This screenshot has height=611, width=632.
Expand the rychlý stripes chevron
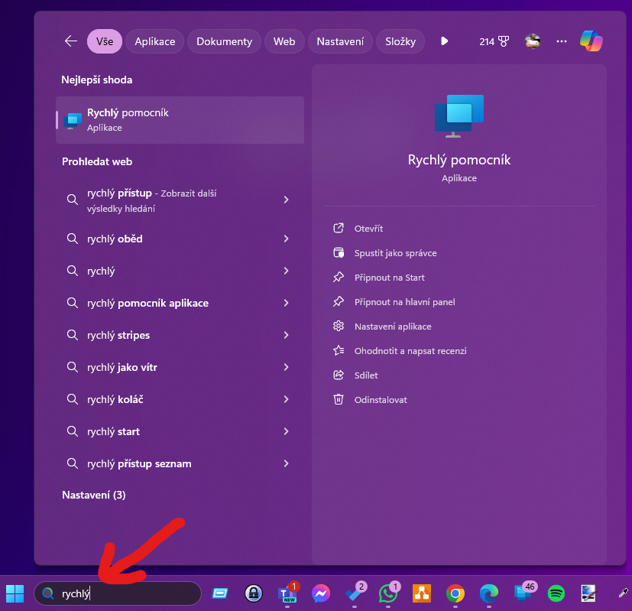pyautogui.click(x=286, y=335)
